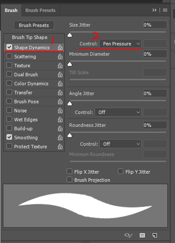Enable the Color Dynamics checkbox
This screenshot has width=175, height=243.
(9, 83)
